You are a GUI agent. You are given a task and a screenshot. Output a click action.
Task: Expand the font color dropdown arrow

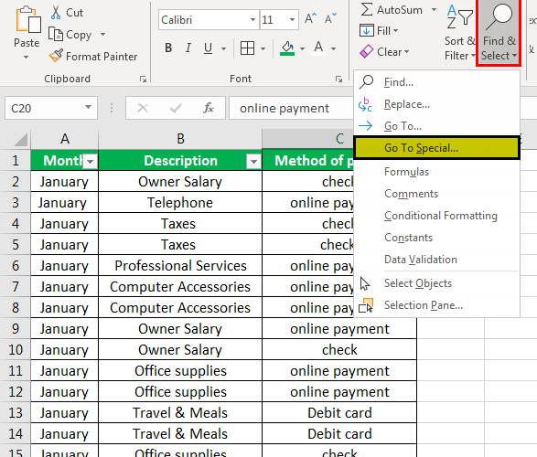pyautogui.click(x=333, y=48)
